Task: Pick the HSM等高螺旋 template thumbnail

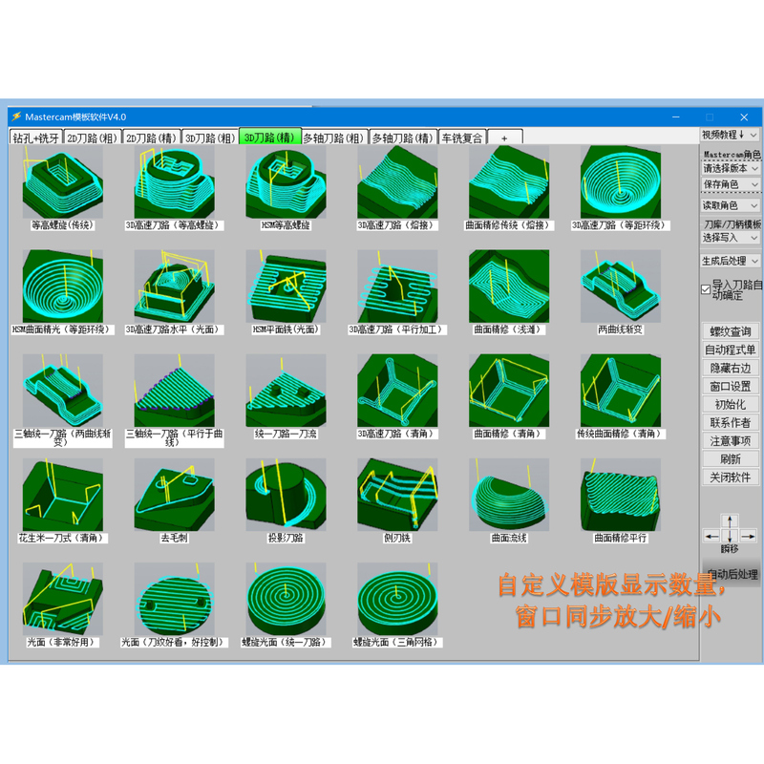Action: (x=286, y=182)
